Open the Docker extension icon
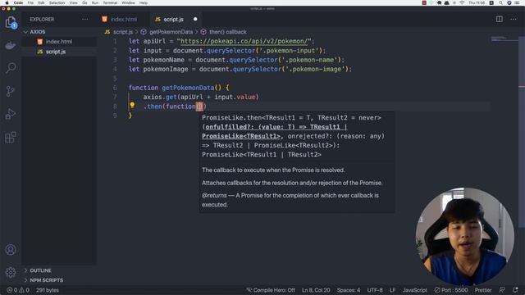 (11, 46)
